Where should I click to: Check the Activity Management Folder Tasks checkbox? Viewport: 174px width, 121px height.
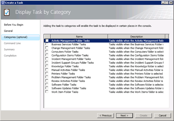click(x=47, y=41)
